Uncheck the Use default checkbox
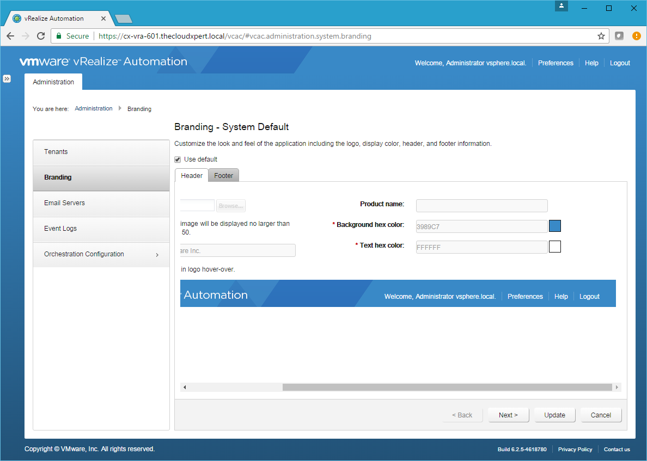The height and width of the screenshot is (461, 647). point(178,159)
